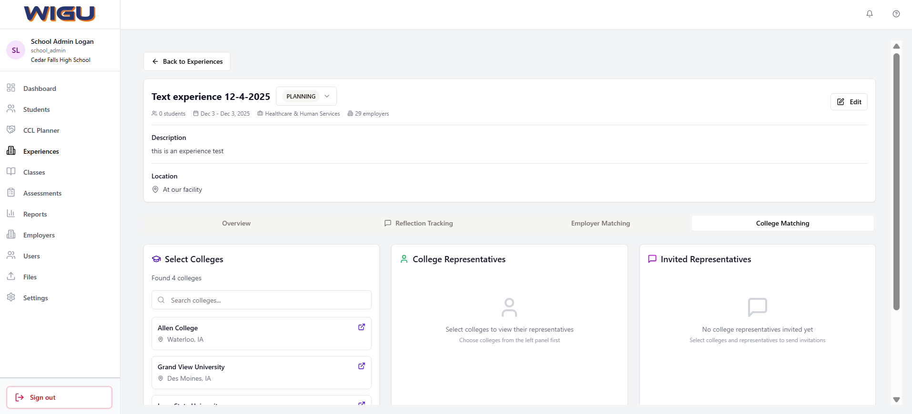
Task: Open Grand View University external link icon
Action: [361, 366]
